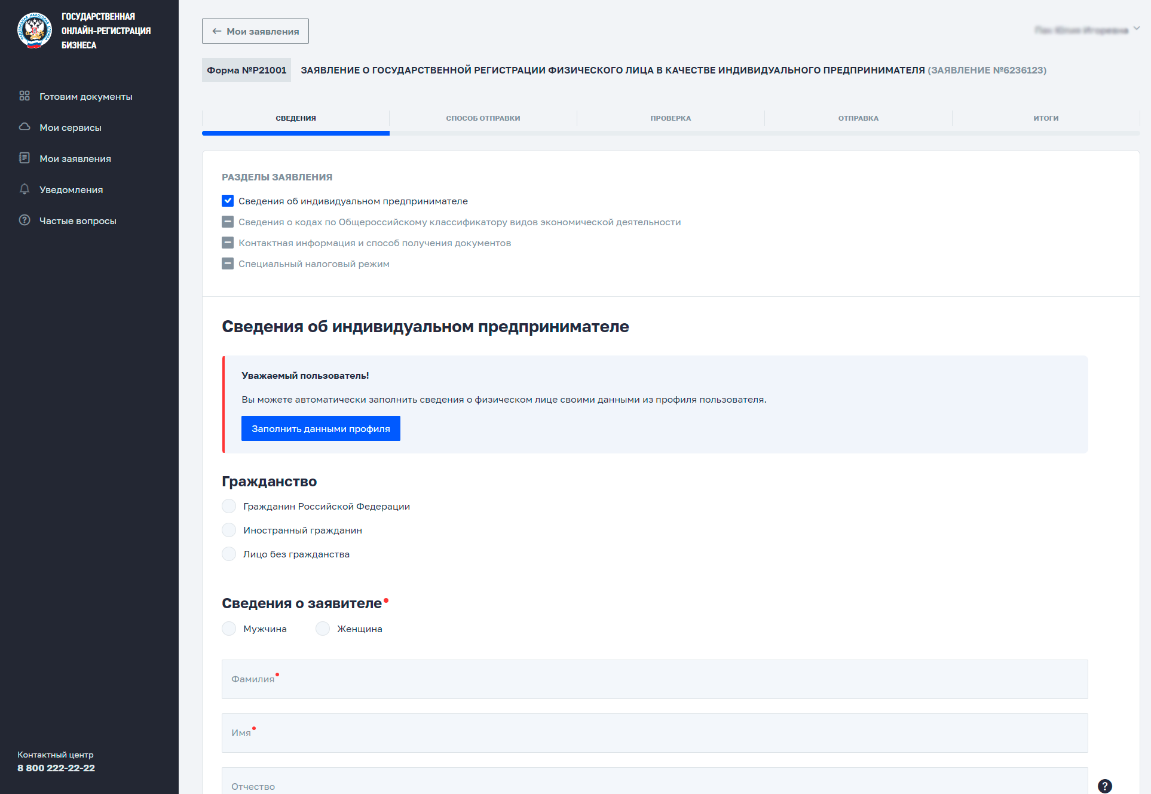Open the user profile dropdown chevron

point(1137,28)
